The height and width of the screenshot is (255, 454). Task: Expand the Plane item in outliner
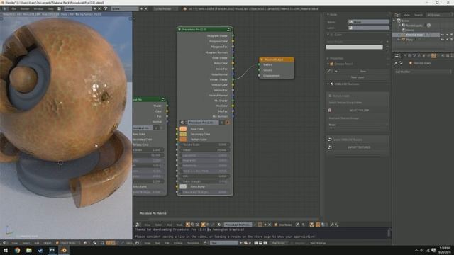coord(399,40)
